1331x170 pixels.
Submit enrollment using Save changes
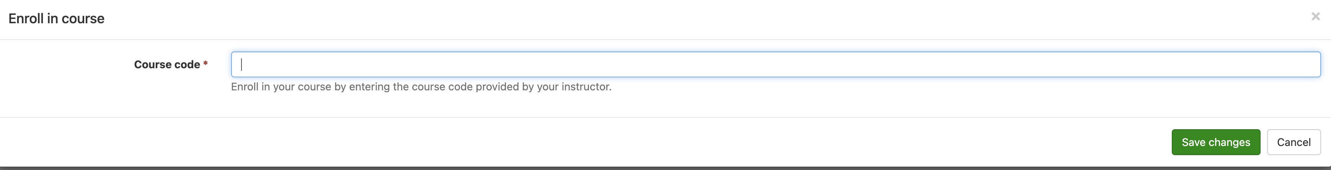(1215, 142)
